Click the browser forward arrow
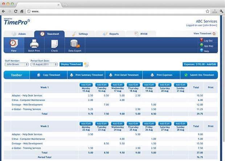225x161 pixels. pos(10,11)
